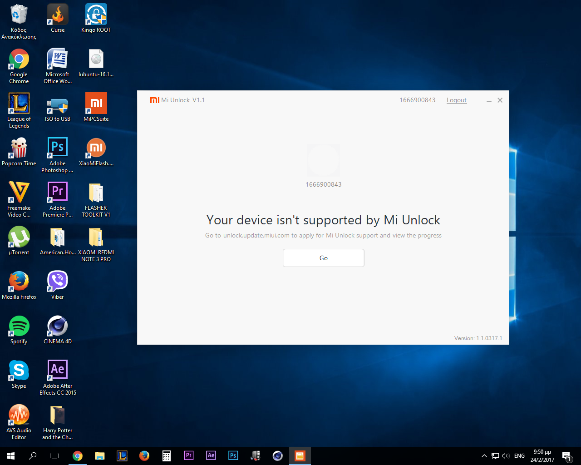Select the XiaoMiFlash desktop shortcut
581x465 pixels.
[x=96, y=152]
